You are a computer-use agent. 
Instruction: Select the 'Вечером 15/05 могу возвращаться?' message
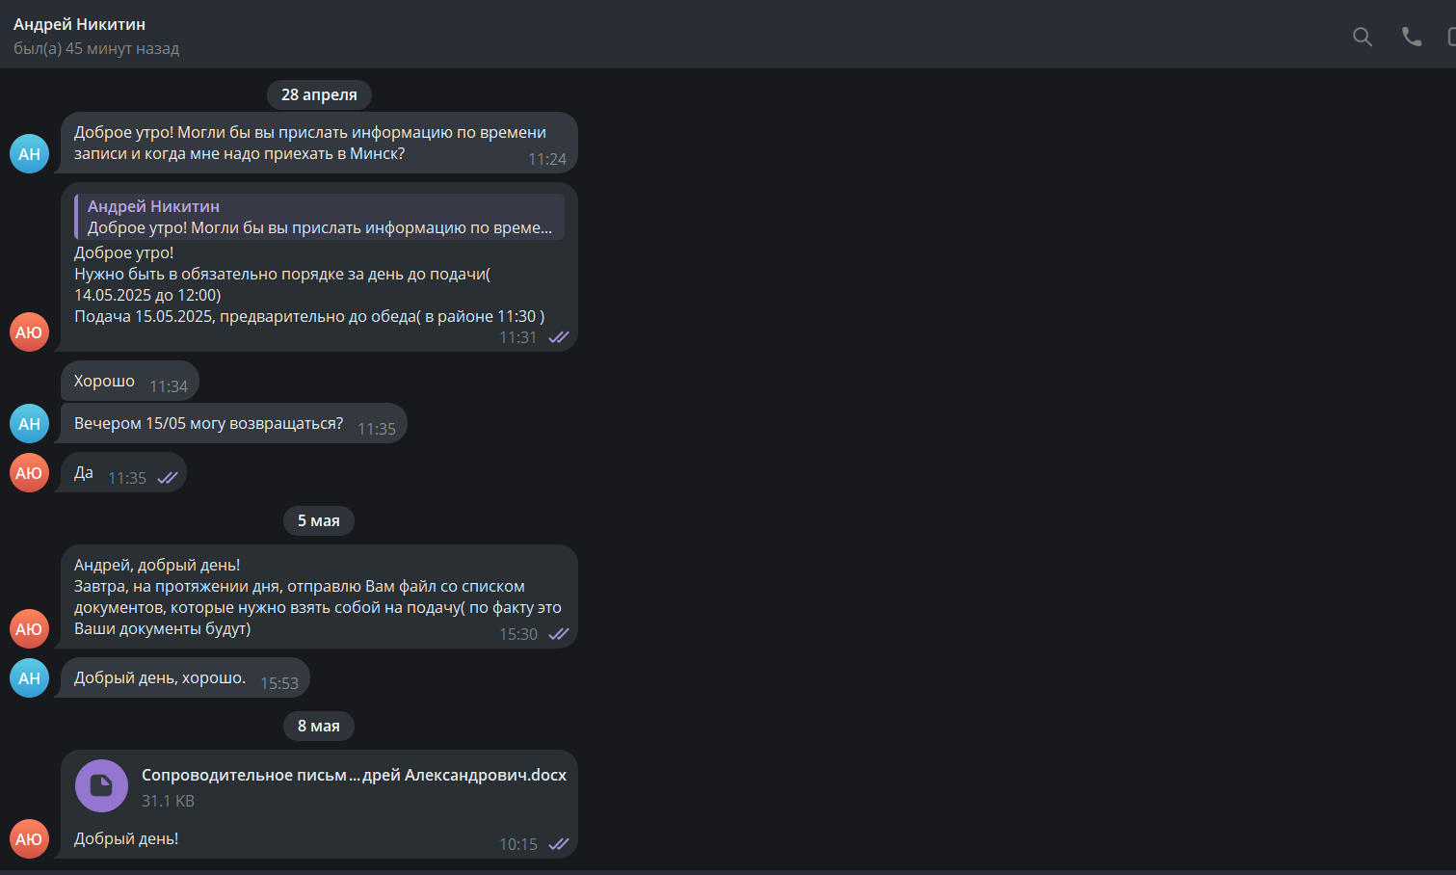pyautogui.click(x=234, y=424)
